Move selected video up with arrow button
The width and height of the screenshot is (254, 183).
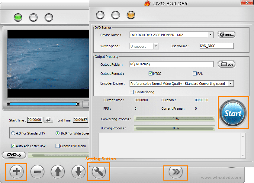pos(58,171)
